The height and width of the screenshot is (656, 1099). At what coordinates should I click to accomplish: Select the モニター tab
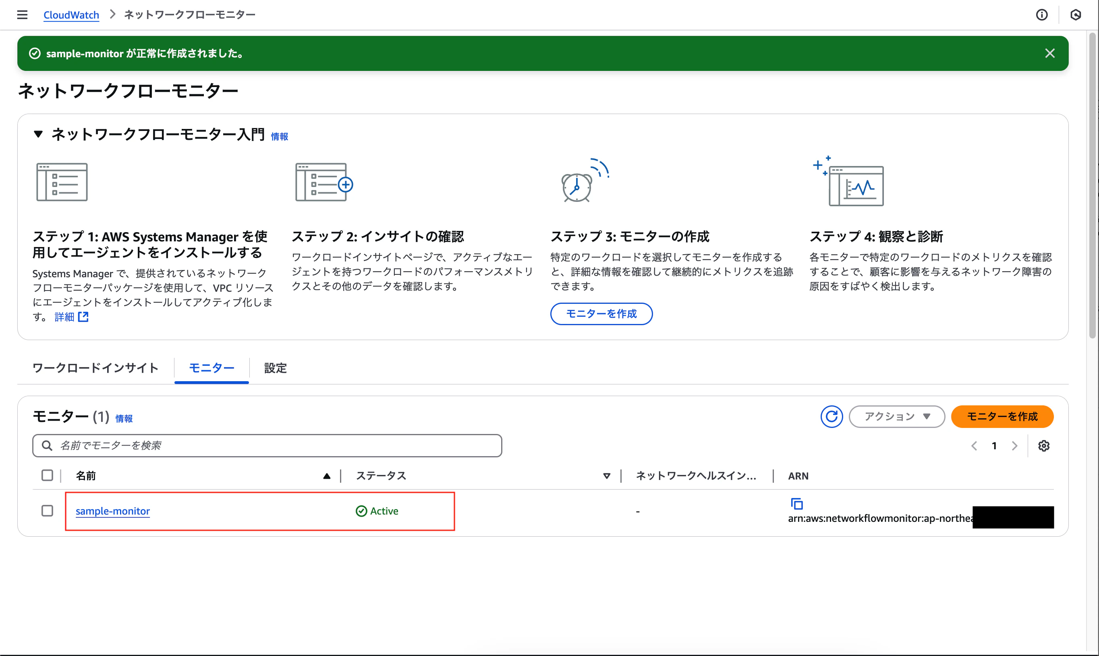point(212,368)
